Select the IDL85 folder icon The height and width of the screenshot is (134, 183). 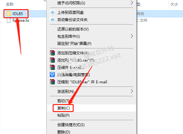point(9,14)
